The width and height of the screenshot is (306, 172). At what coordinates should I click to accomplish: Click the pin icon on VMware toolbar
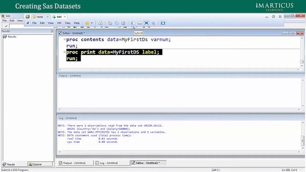coord(28,23)
